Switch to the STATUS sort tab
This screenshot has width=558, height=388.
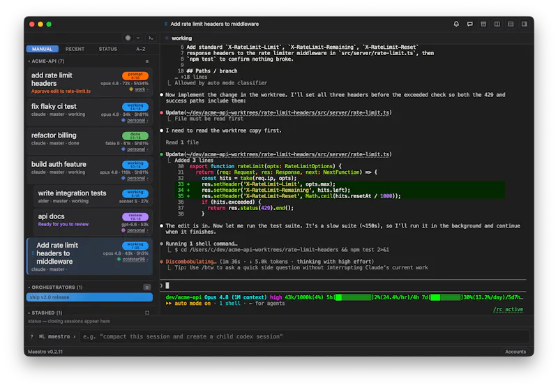[x=108, y=49]
